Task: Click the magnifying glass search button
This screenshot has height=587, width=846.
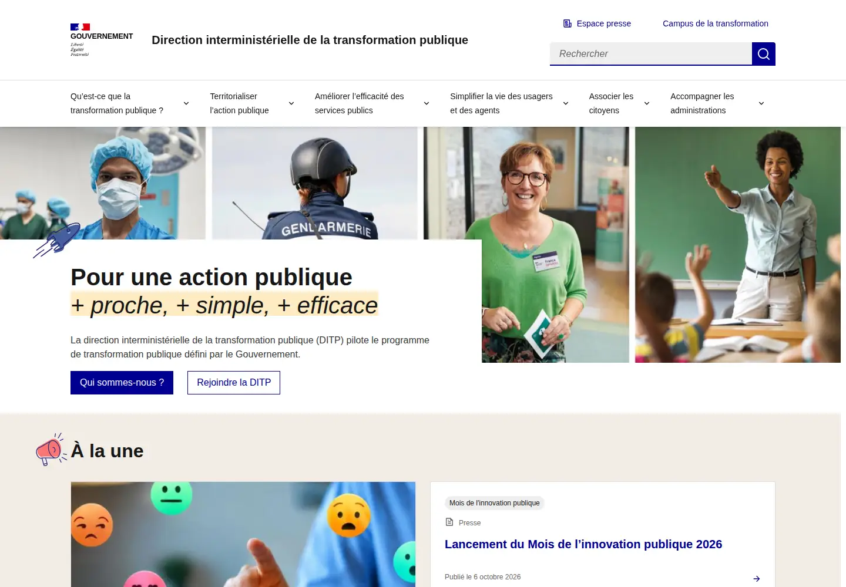Action: click(x=764, y=54)
